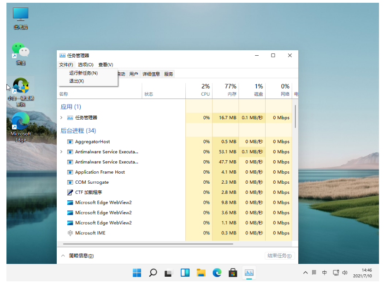Expand the 任务管理器 app process row
The image size is (385, 285).
click(x=61, y=118)
